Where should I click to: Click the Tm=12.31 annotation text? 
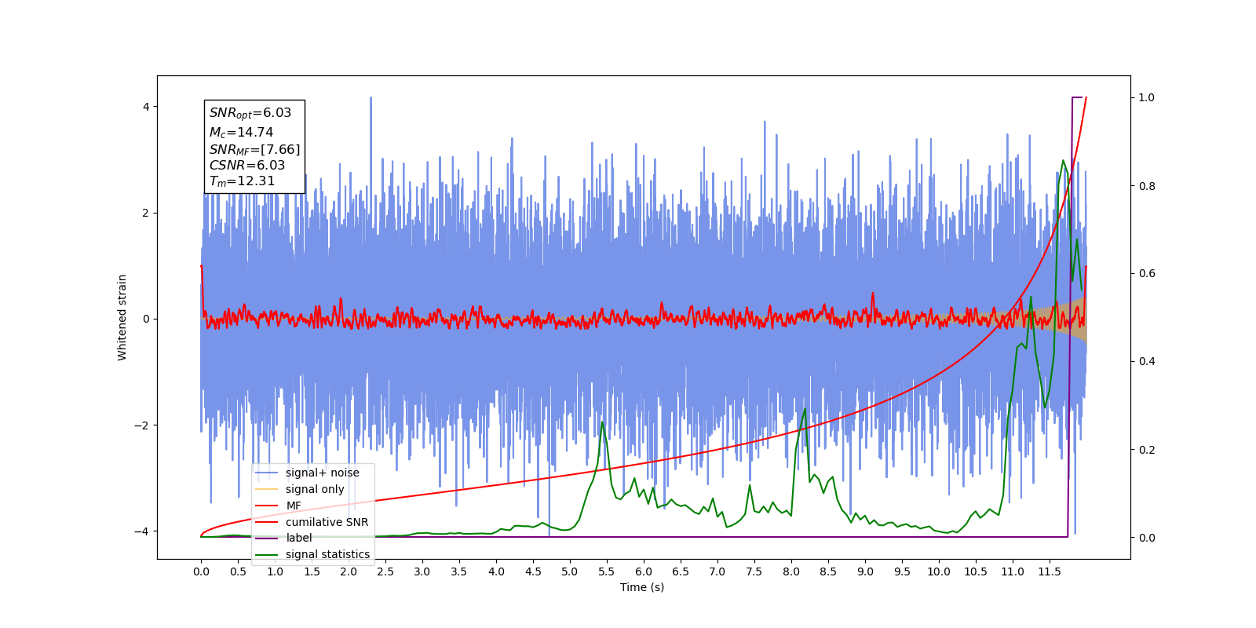coord(242,181)
